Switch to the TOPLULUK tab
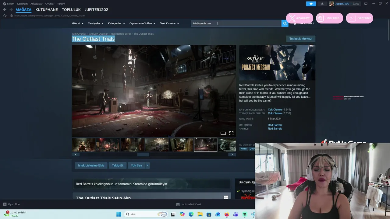390x219 pixels. pos(71,10)
